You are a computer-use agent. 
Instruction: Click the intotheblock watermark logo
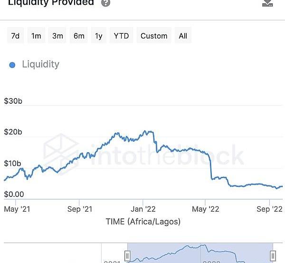click(62, 151)
